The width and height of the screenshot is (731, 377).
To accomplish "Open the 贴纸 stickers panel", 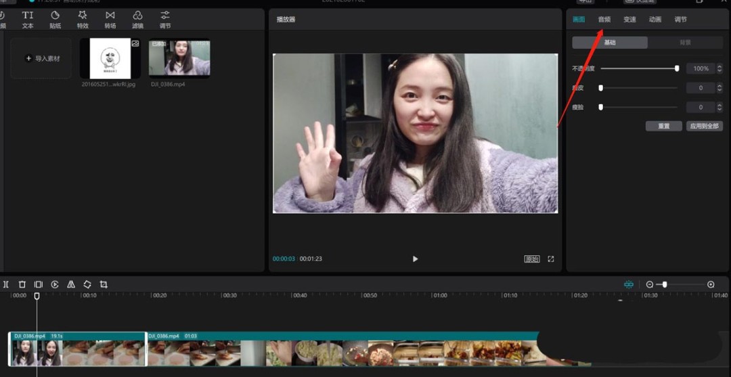I will (55, 20).
